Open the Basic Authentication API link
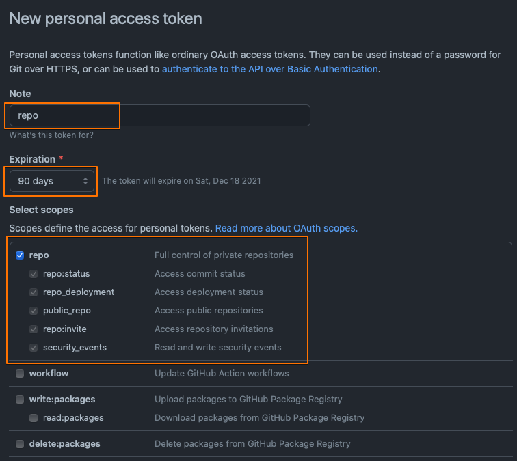The height and width of the screenshot is (461, 517). tap(269, 69)
